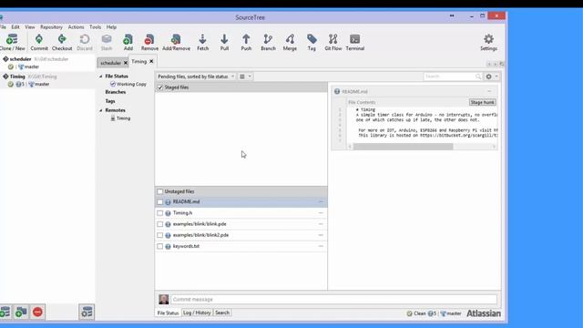The width and height of the screenshot is (583, 328).
Task: Click the Tag toolbar icon
Action: click(312, 42)
